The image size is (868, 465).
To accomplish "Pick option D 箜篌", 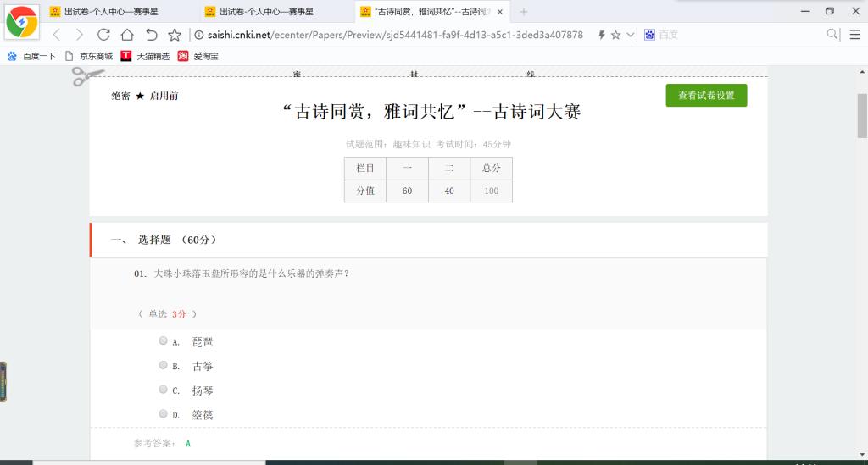I will pyautogui.click(x=163, y=413).
